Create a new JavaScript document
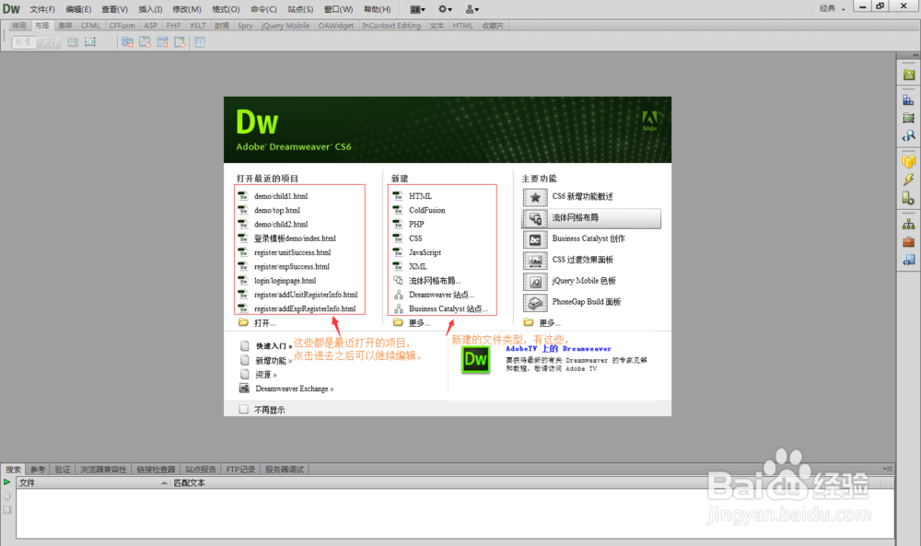921x546 pixels. (x=425, y=252)
